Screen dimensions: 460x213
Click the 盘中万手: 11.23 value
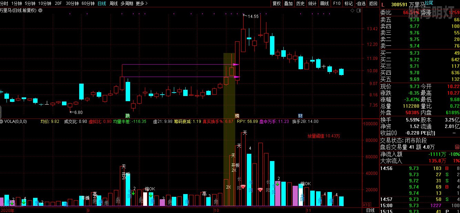(x=274, y=121)
